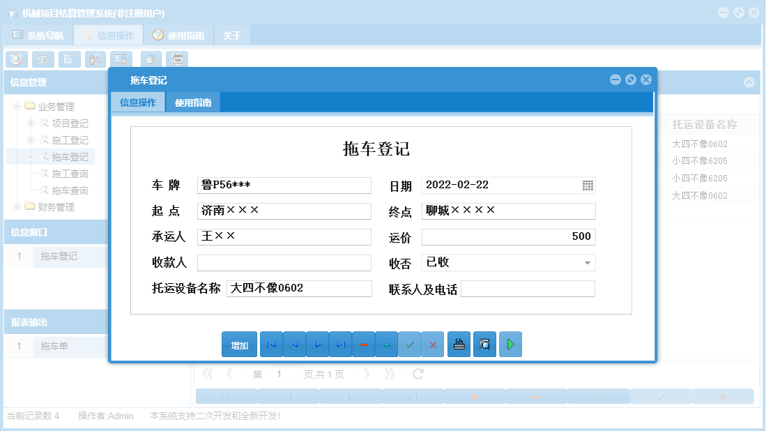This screenshot has width=766, height=431.
Task: Confirm the entry with the green checkmark
Action: click(410, 344)
